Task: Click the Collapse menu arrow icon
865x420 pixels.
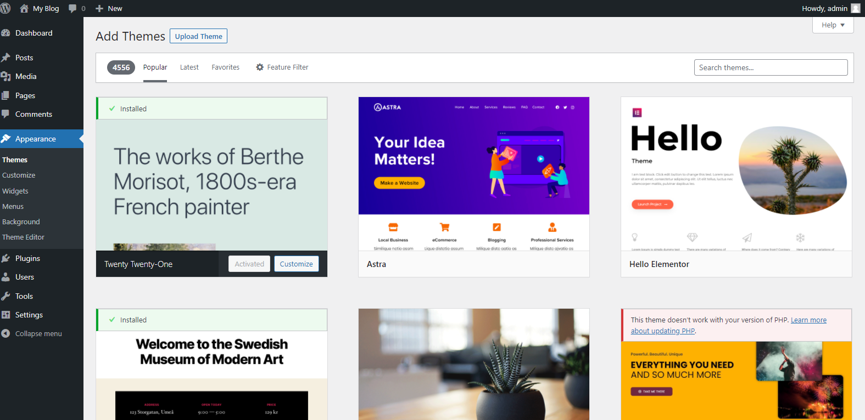Action: [6, 333]
